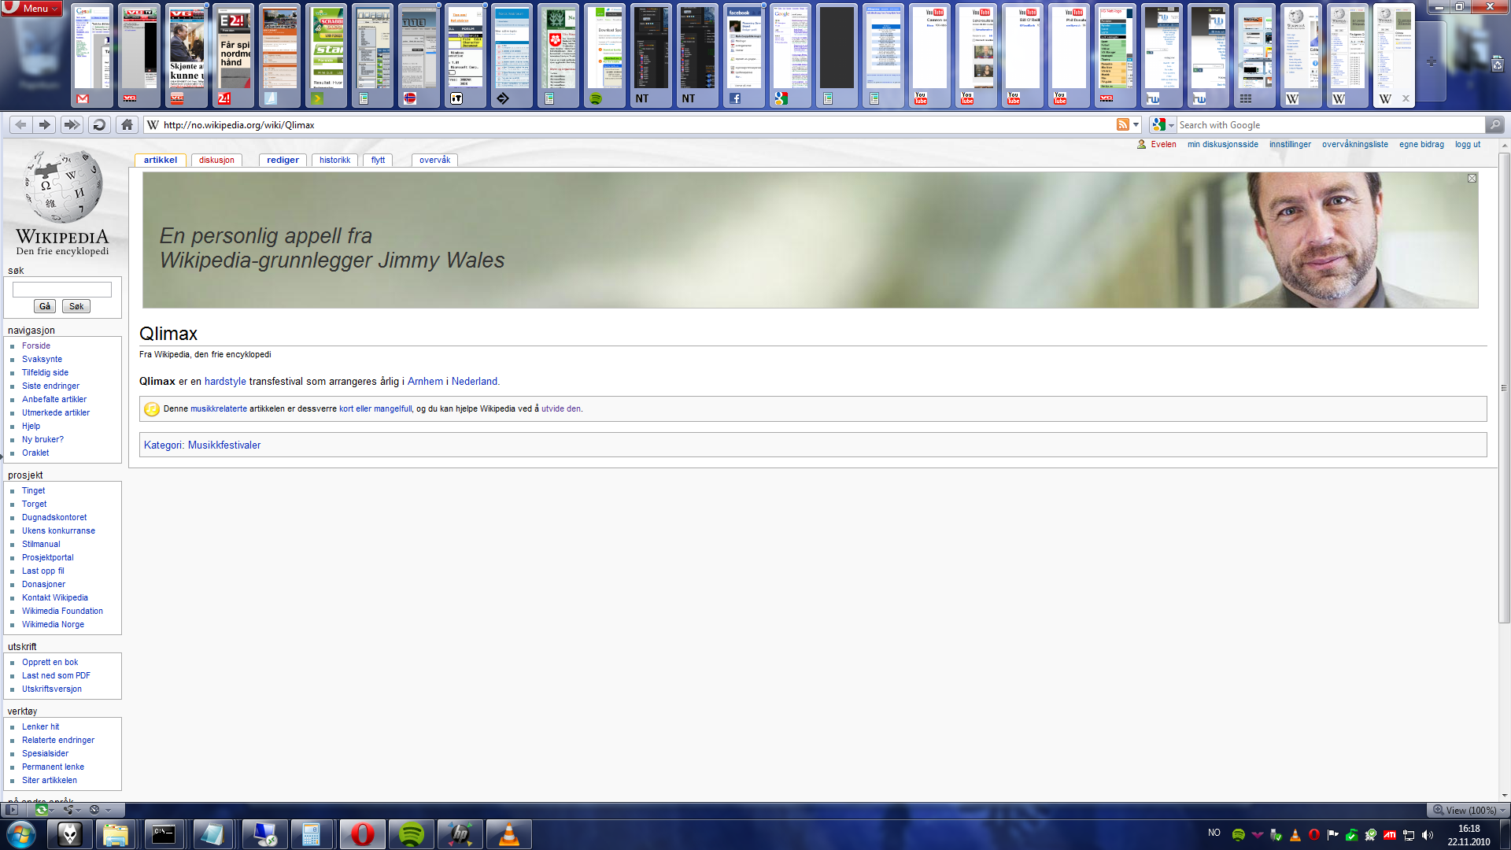Open the Opera Menu button
This screenshot has height=850, width=1511.
click(x=31, y=8)
